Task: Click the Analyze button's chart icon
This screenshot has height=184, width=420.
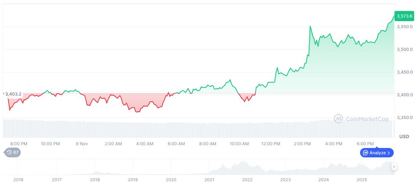Action: click(x=365, y=153)
